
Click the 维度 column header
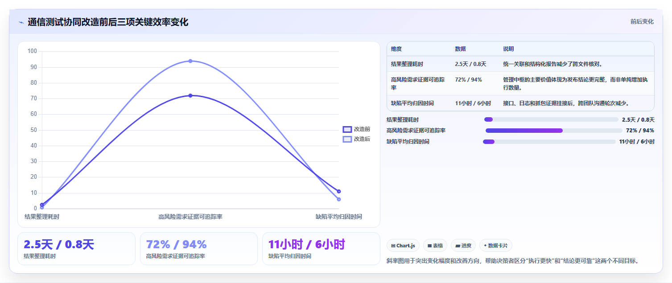point(396,49)
